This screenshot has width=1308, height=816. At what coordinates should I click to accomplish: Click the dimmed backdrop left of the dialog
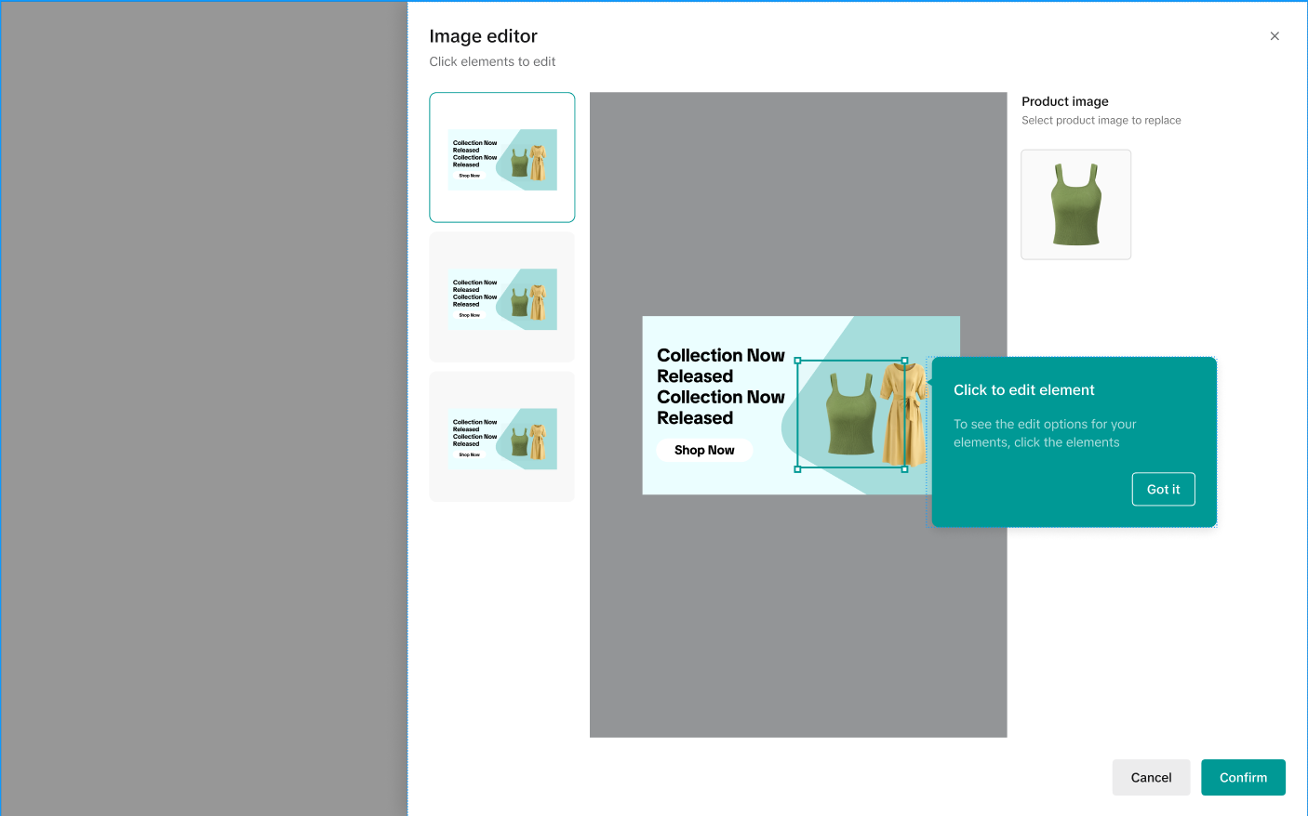203,409
